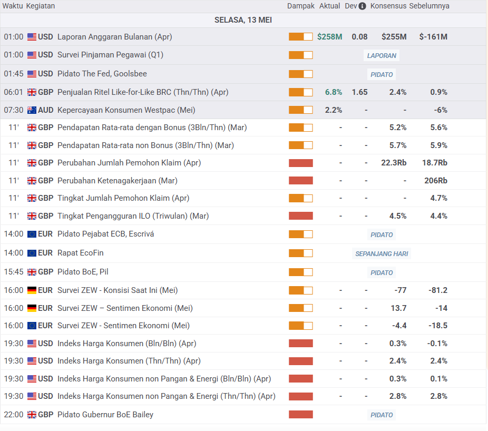The width and height of the screenshot is (488, 431).
Task: Click the info icon beside Dev header
Action: pos(362,6)
